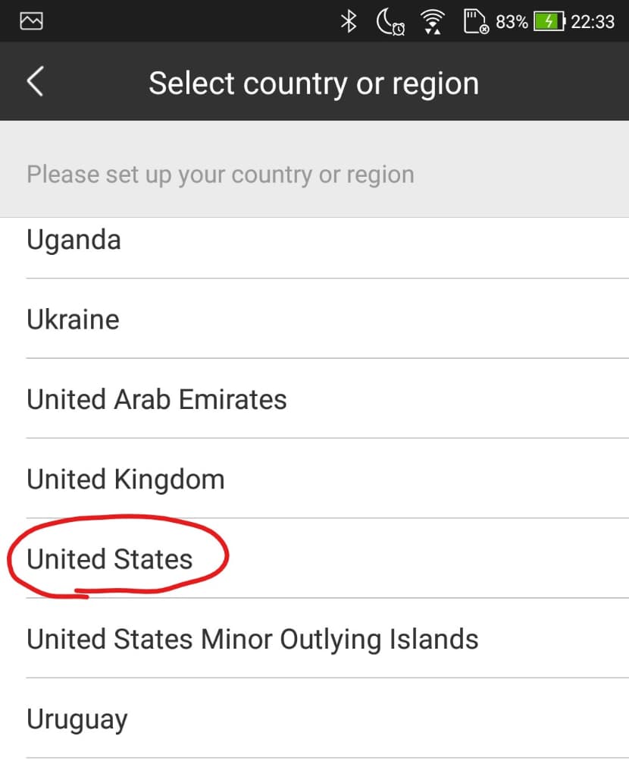The width and height of the screenshot is (629, 777).
Task: Tap the SD card status icon
Action: click(x=476, y=22)
